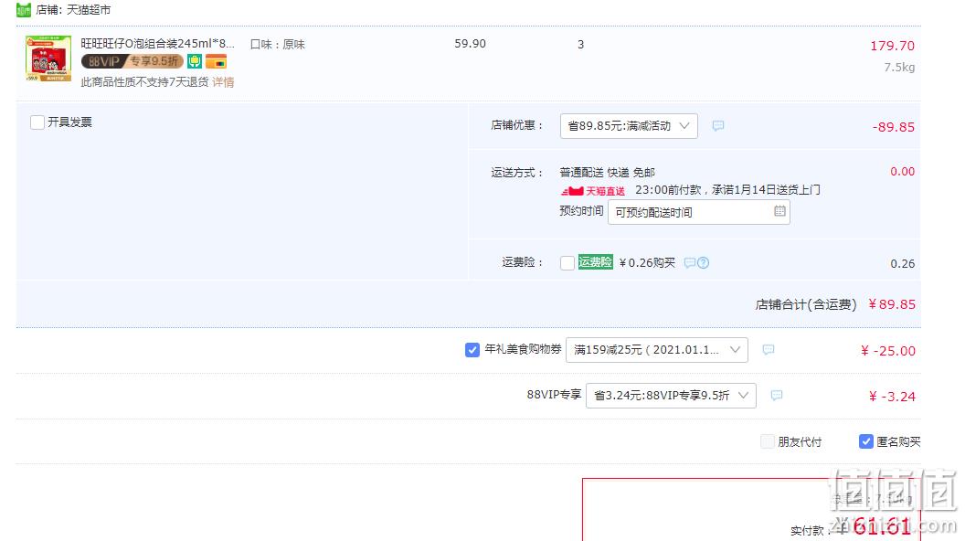Uncheck the 年礼美食购物券 checkbox
Image resolution: width=965 pixels, height=541 pixels.
pyautogui.click(x=472, y=350)
